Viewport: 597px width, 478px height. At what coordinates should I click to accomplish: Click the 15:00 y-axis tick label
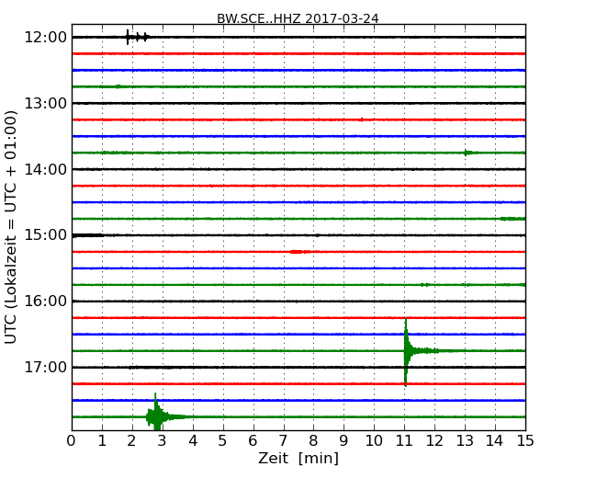click(x=45, y=235)
